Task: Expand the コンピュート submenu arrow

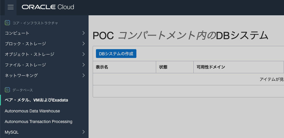Action: 84,33
